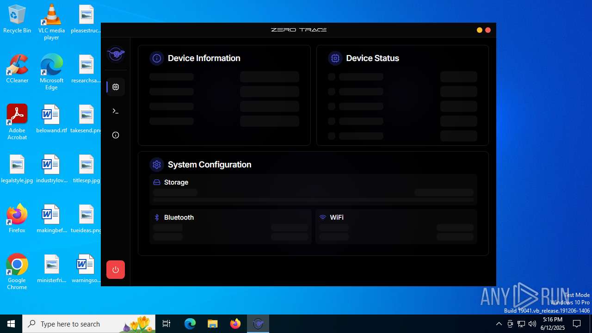The image size is (592, 333).
Task: Click the red close dot
Action: coord(488,30)
